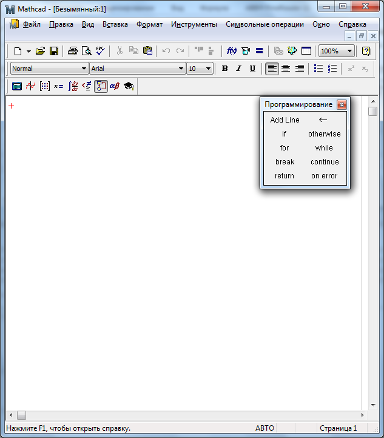Save the worksheet with floppy disk icon
This screenshot has height=438, width=384.
[54, 51]
